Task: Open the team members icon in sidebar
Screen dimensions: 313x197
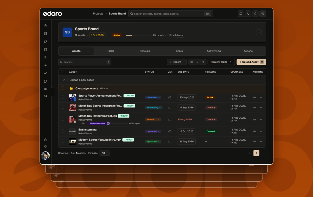Action: coord(45,89)
